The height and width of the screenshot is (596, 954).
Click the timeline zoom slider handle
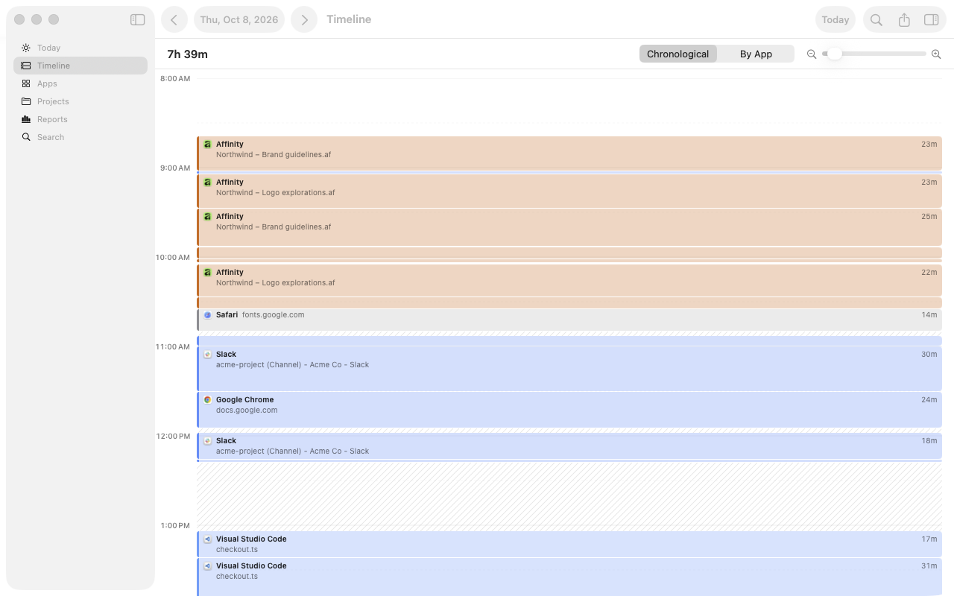click(835, 54)
